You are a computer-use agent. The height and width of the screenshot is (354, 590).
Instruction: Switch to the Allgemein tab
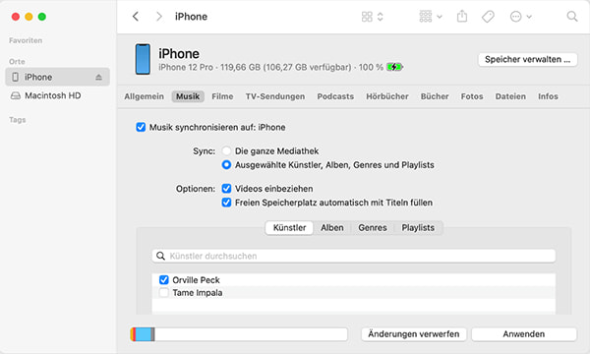coord(145,96)
